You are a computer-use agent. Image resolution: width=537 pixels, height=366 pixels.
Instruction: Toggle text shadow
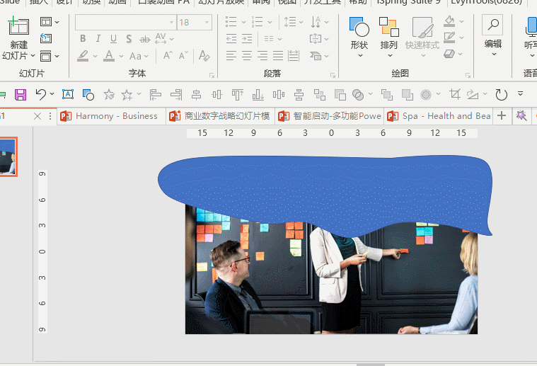point(129,39)
